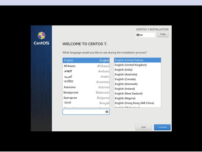The width and height of the screenshot is (202, 152).
Task: Pick English (Canada) locale
Action: pos(137,79)
